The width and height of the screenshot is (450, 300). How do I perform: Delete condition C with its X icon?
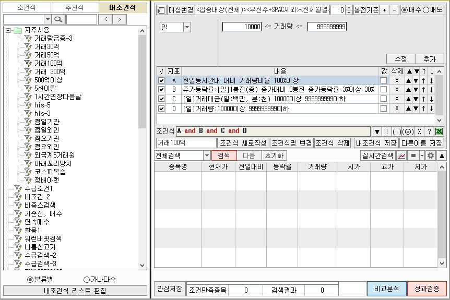[397, 99]
